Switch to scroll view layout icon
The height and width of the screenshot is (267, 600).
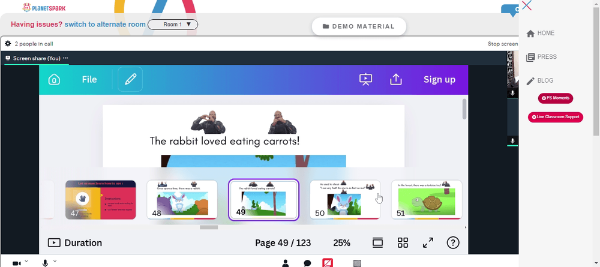[377, 242]
